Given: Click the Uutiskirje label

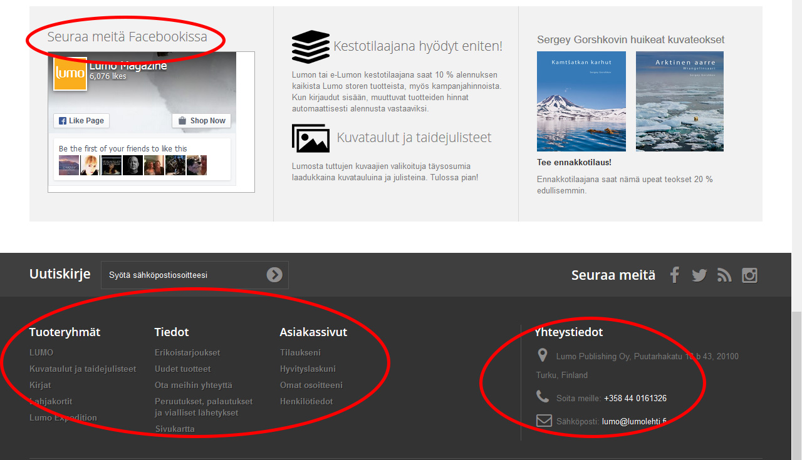Looking at the screenshot, I should pos(60,274).
